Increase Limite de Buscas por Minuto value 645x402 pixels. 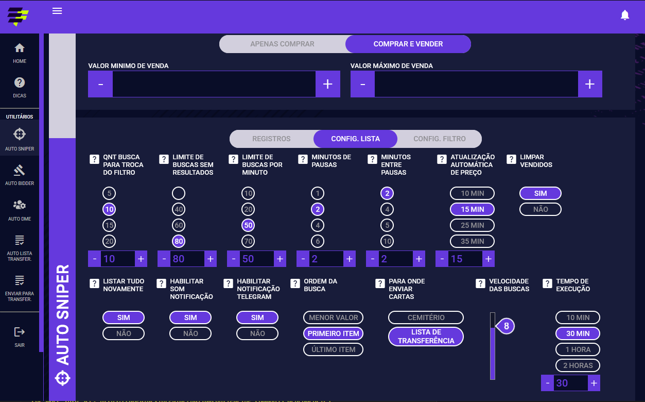(x=280, y=259)
